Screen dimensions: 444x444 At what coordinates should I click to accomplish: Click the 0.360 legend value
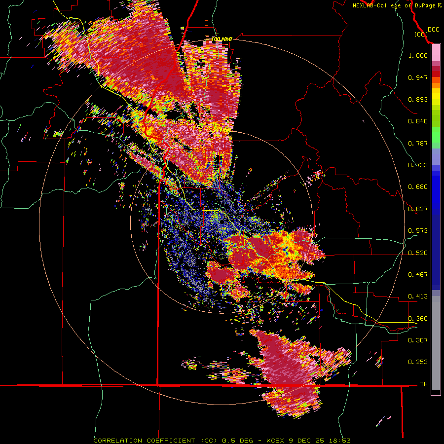click(418, 319)
